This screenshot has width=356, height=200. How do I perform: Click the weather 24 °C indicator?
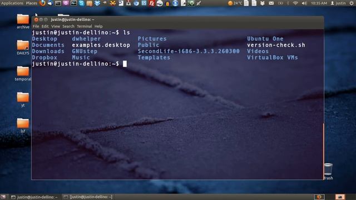(x=235, y=3)
